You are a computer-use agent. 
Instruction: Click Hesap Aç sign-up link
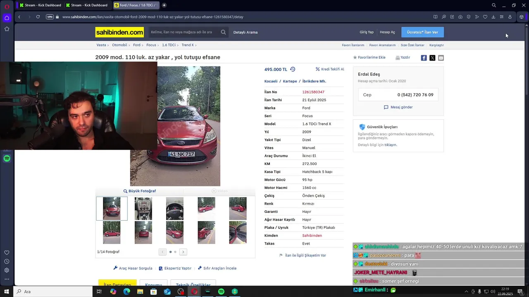click(387, 32)
